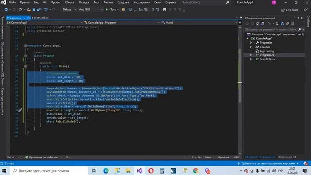Pin the Solution Explorer panel
Screen dimensions: 311x175
pos(298,18)
